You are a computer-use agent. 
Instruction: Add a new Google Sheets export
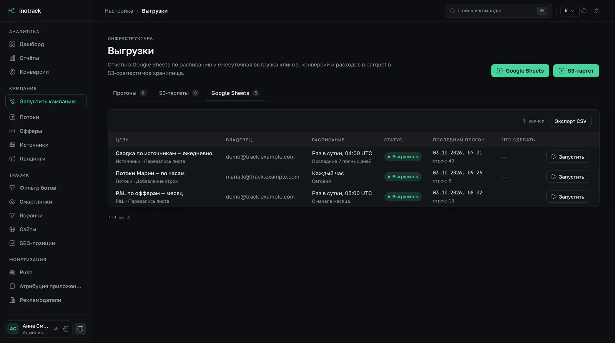coord(520,71)
